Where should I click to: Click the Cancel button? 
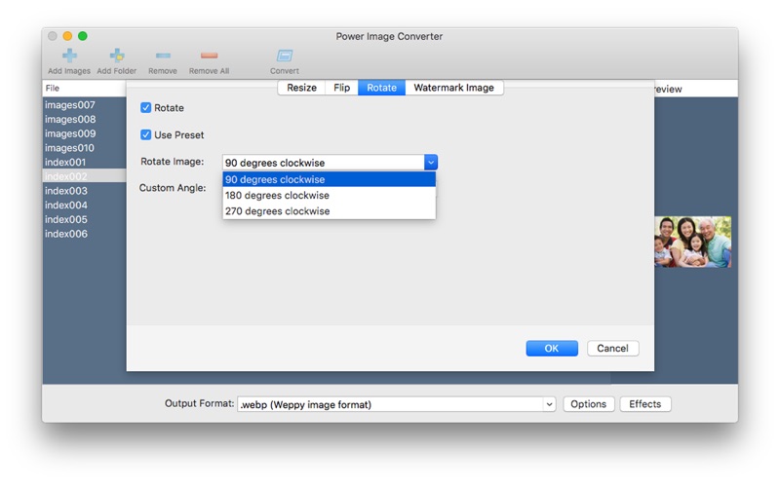[613, 349]
